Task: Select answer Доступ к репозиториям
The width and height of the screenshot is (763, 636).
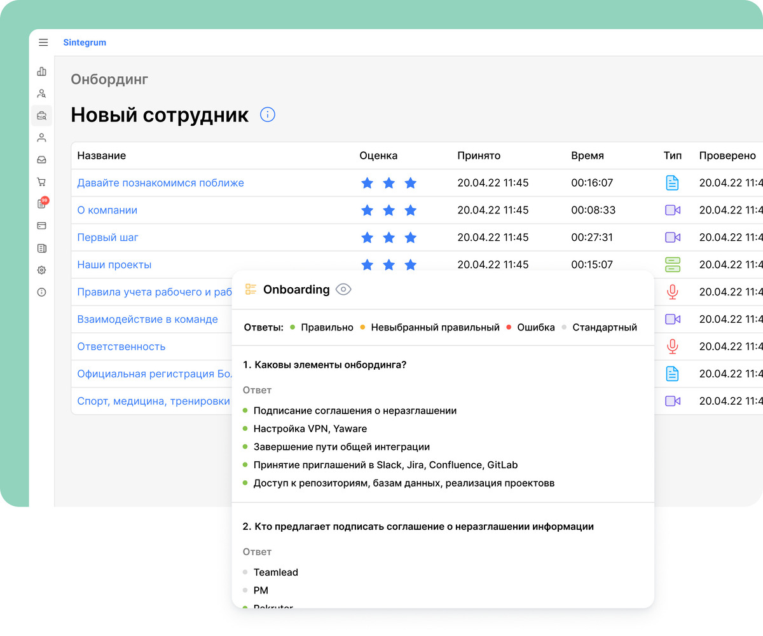Action: [404, 483]
